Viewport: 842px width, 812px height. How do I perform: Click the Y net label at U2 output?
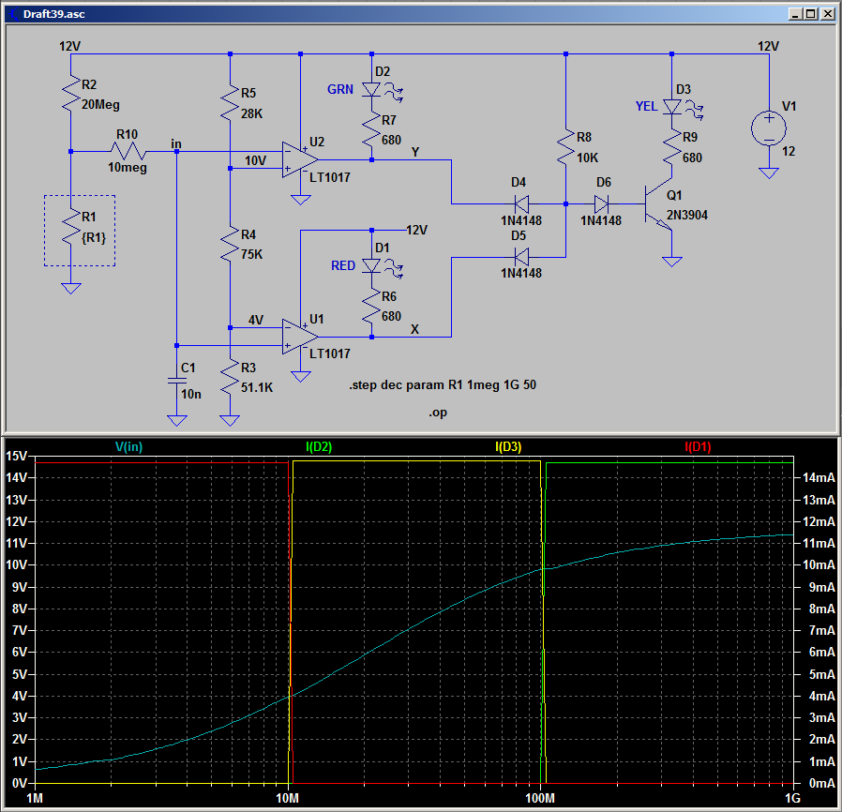pos(415,153)
